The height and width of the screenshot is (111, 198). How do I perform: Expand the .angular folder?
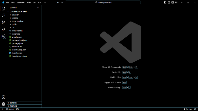[x=24, y=15]
